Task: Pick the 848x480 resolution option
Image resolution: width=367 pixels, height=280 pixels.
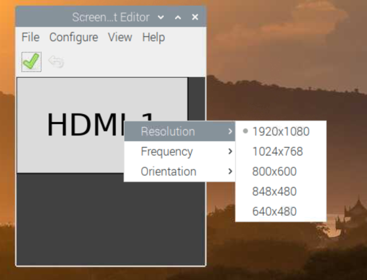Action: click(274, 192)
